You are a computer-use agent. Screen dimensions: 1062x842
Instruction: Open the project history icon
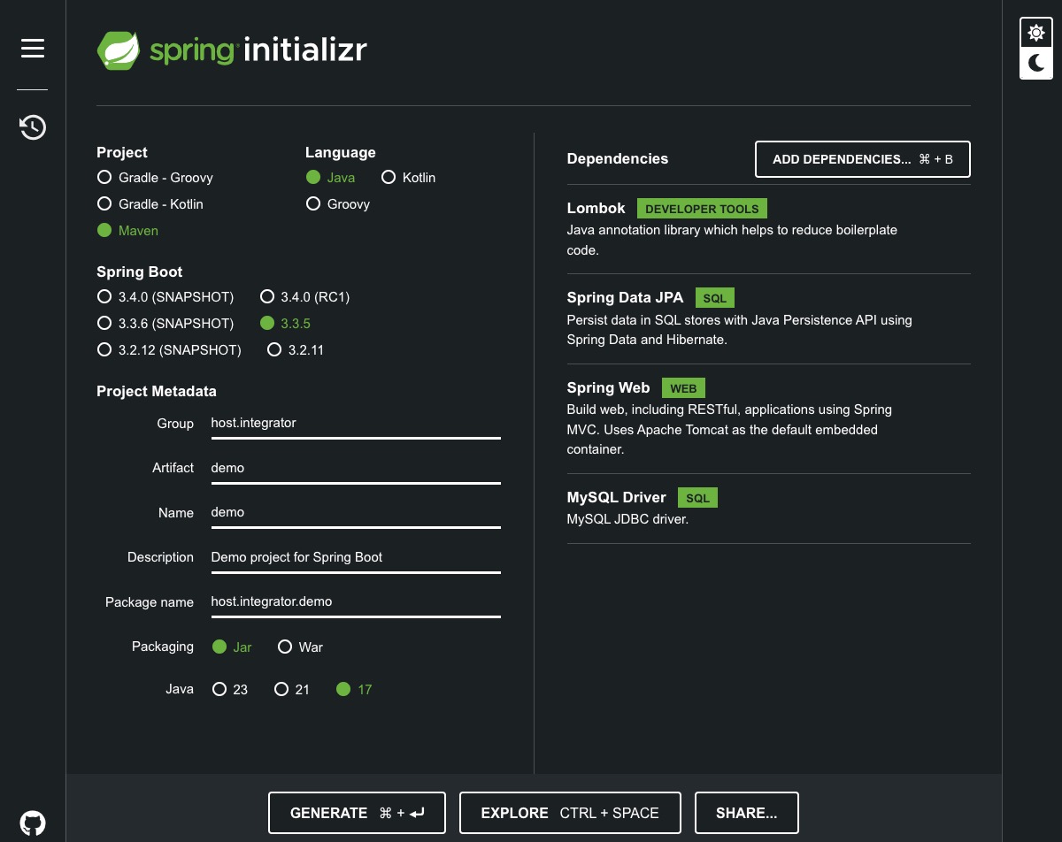pyautogui.click(x=33, y=127)
